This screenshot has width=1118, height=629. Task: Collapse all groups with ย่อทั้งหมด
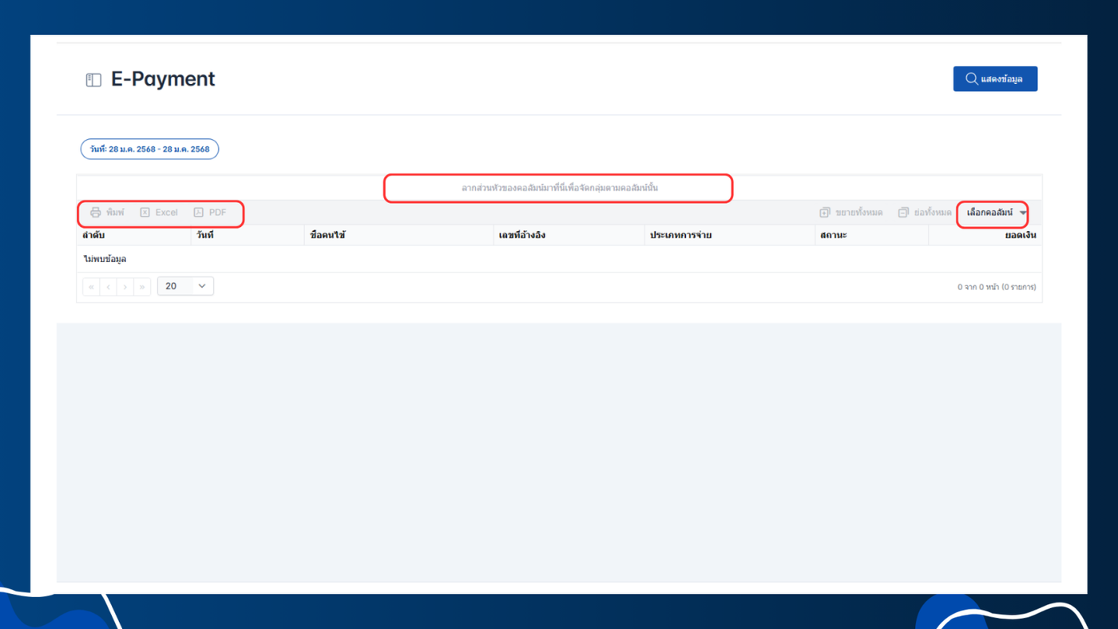(925, 213)
